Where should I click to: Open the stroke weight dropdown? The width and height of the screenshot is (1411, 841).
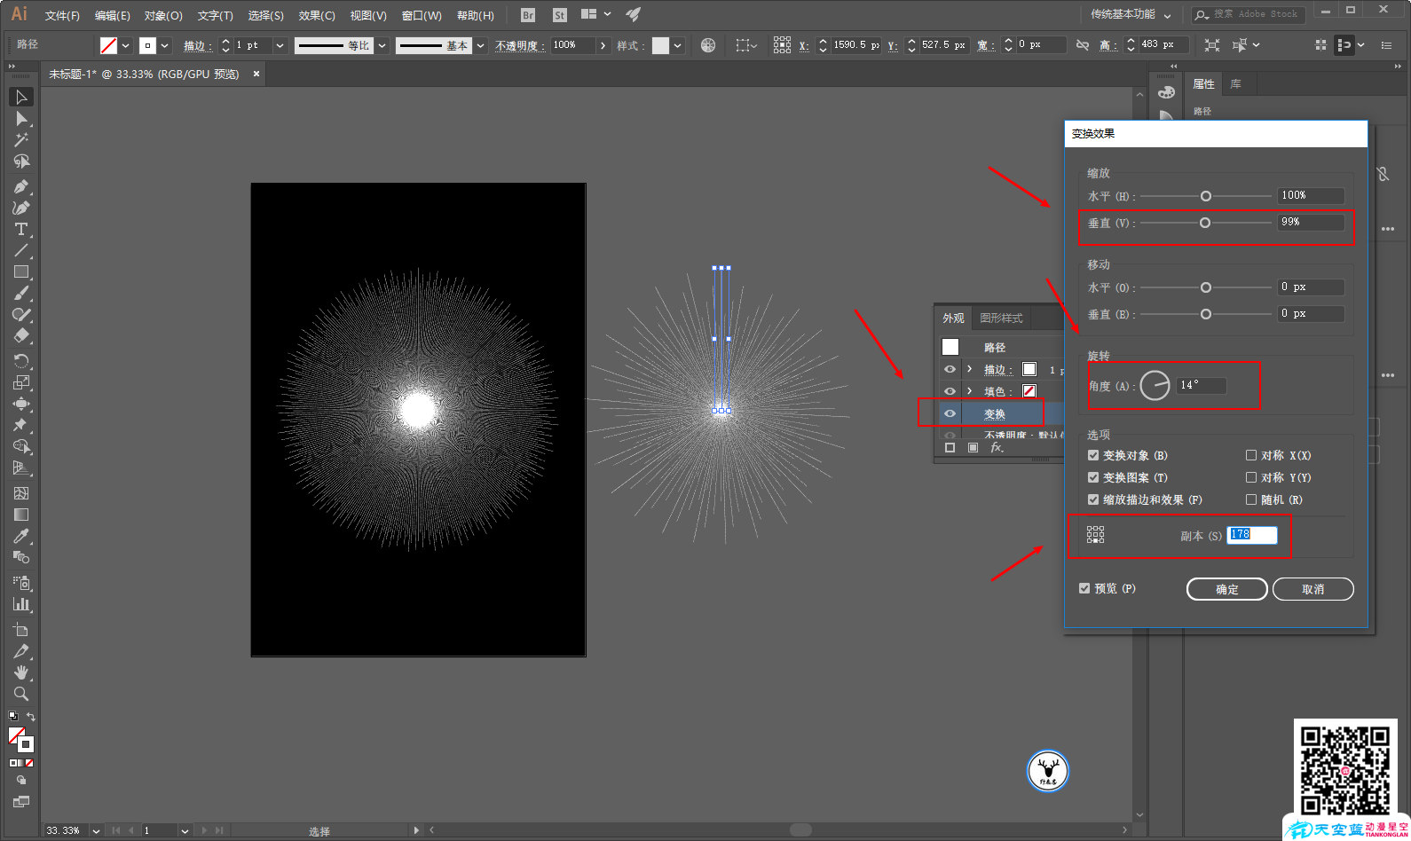tap(280, 45)
